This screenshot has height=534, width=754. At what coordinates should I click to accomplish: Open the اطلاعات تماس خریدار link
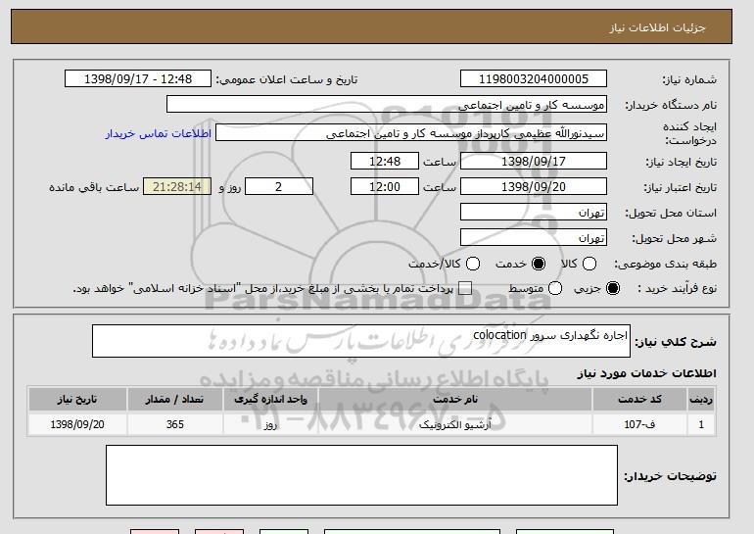point(159,133)
